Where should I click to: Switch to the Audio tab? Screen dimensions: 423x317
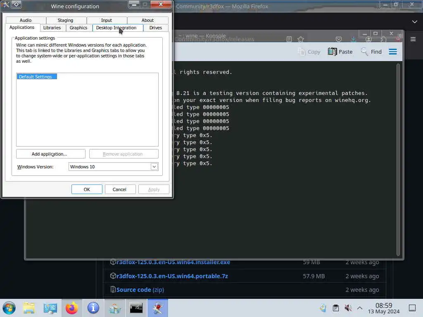pos(26,20)
